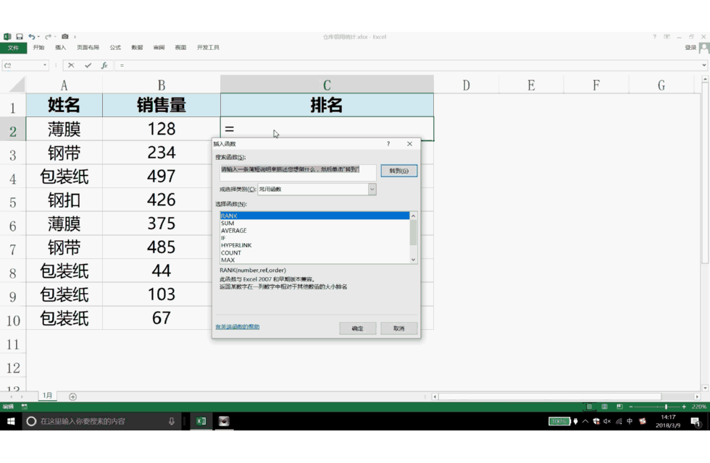This screenshot has width=710, height=463.
Task: Click the Redo arrow icon
Action: (48, 37)
